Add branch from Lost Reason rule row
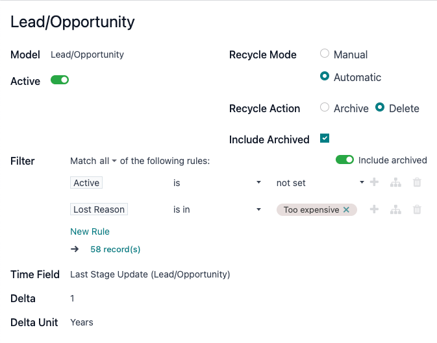 [x=395, y=209]
